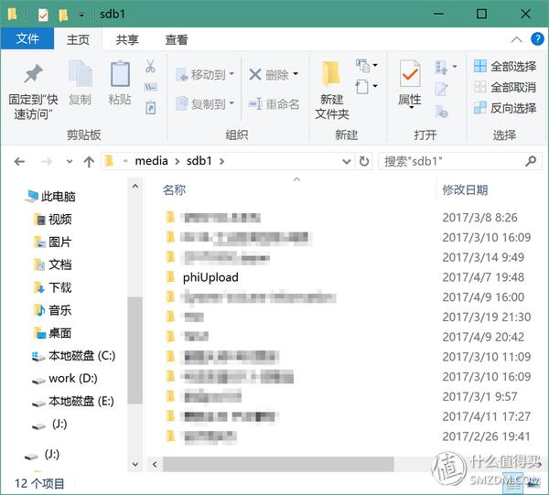This screenshot has width=549, height=495.
Task: Click the search magnifier icon
Action: coord(531,161)
